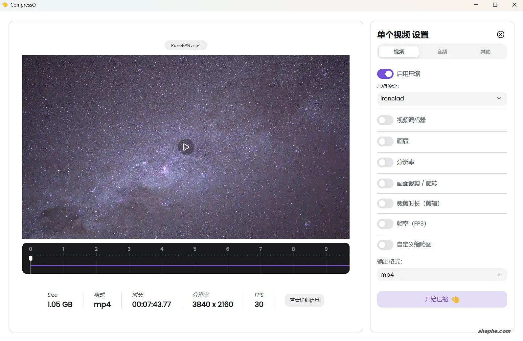Close the CompressO window
This screenshot has width=523, height=341.
[x=514, y=5]
